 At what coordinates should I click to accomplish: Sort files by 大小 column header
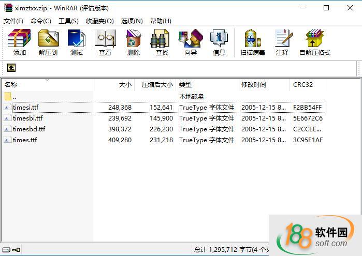[125, 84]
